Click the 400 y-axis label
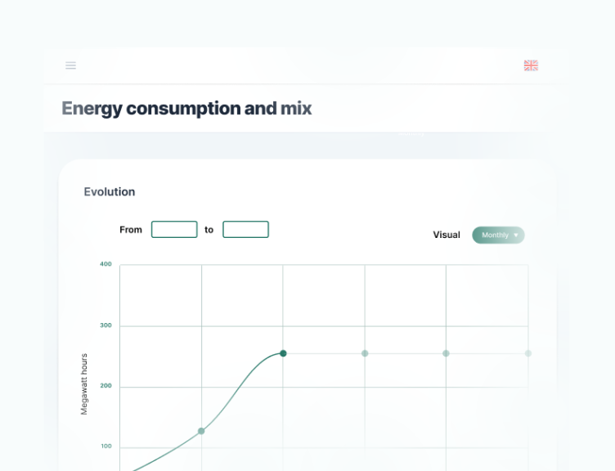This screenshot has width=615, height=471. (x=105, y=264)
